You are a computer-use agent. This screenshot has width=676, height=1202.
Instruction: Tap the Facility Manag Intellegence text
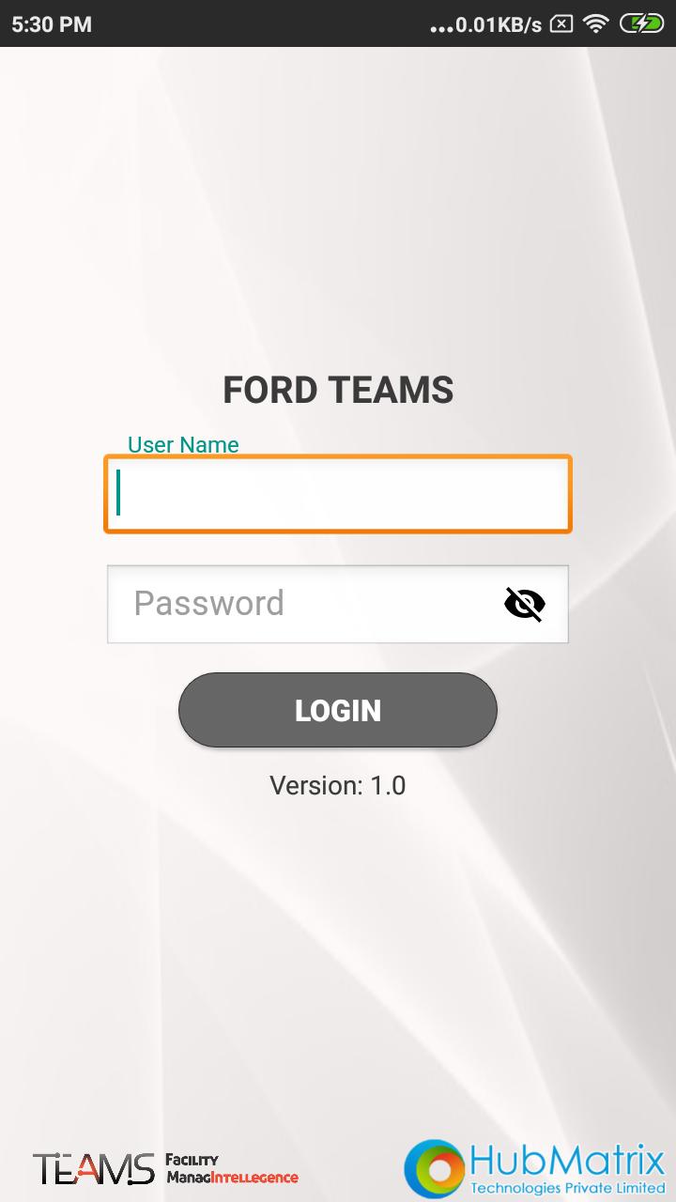click(232, 1169)
